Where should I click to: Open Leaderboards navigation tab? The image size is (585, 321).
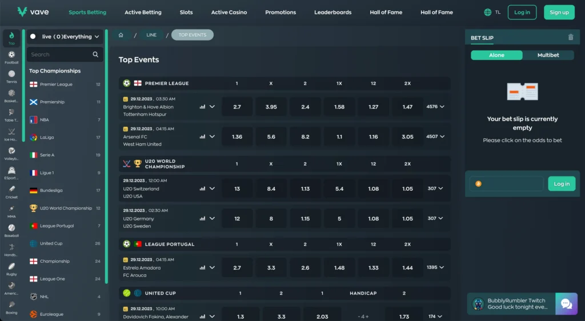coord(333,13)
